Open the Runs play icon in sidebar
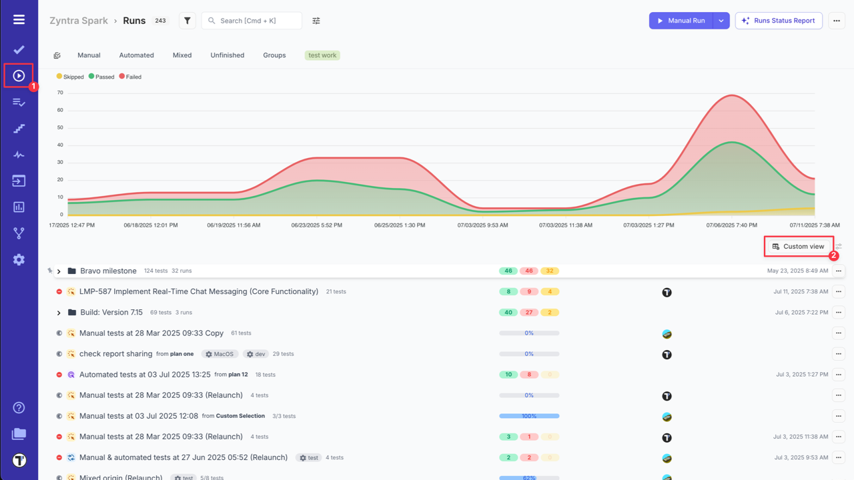 click(x=19, y=76)
